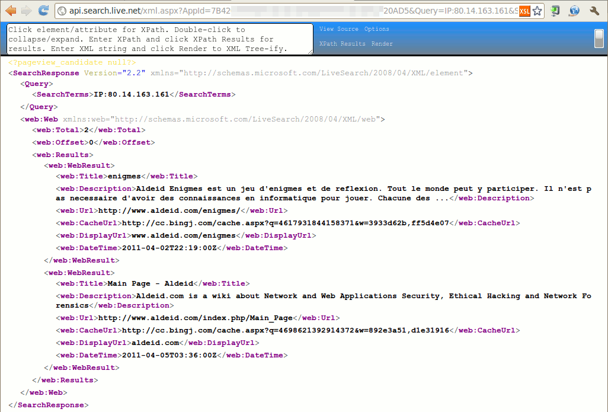Screen dimensions: 608x412
Task: Click inside the XPath input text area
Action: 160,39
